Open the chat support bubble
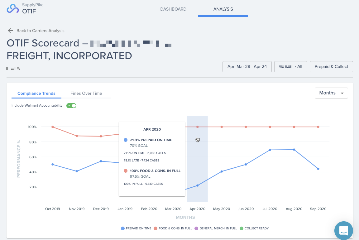This screenshot has width=359, height=240. pos(344,231)
